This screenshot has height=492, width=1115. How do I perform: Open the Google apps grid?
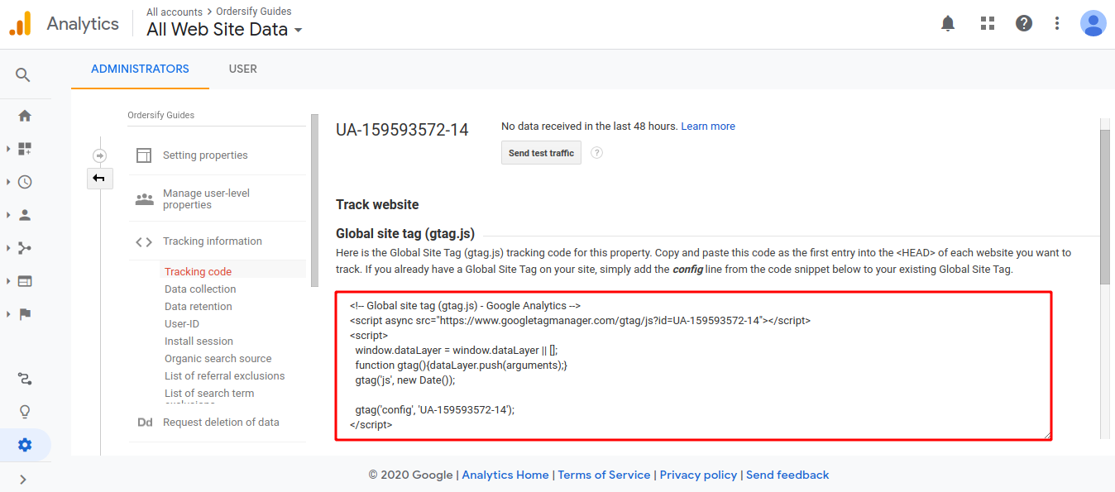(x=987, y=23)
